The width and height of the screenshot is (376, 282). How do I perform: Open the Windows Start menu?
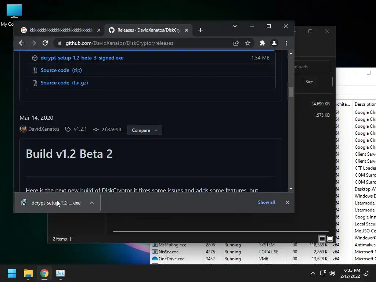[12, 273]
